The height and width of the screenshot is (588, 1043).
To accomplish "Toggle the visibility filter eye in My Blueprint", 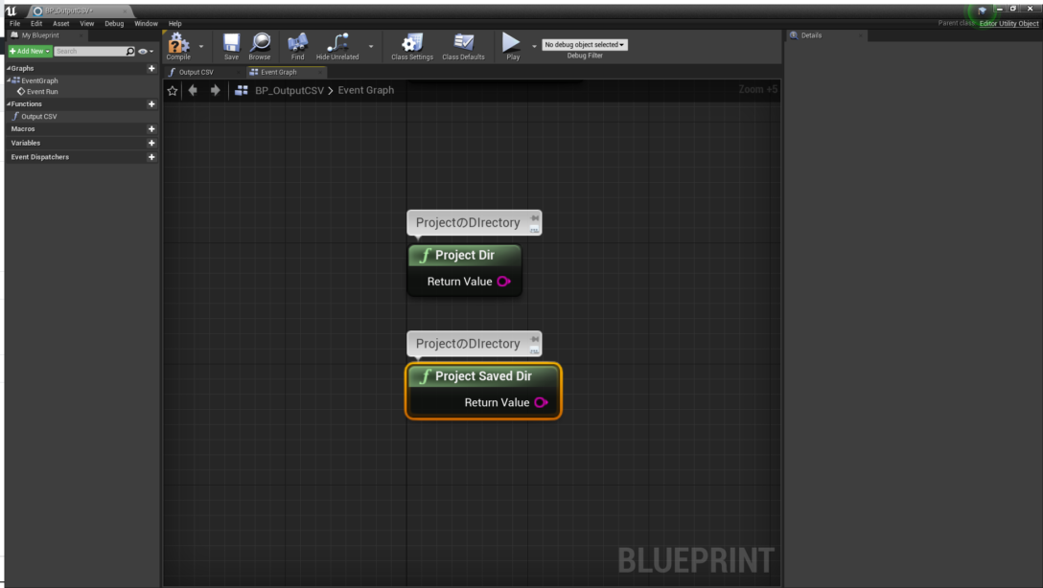I will pos(140,51).
